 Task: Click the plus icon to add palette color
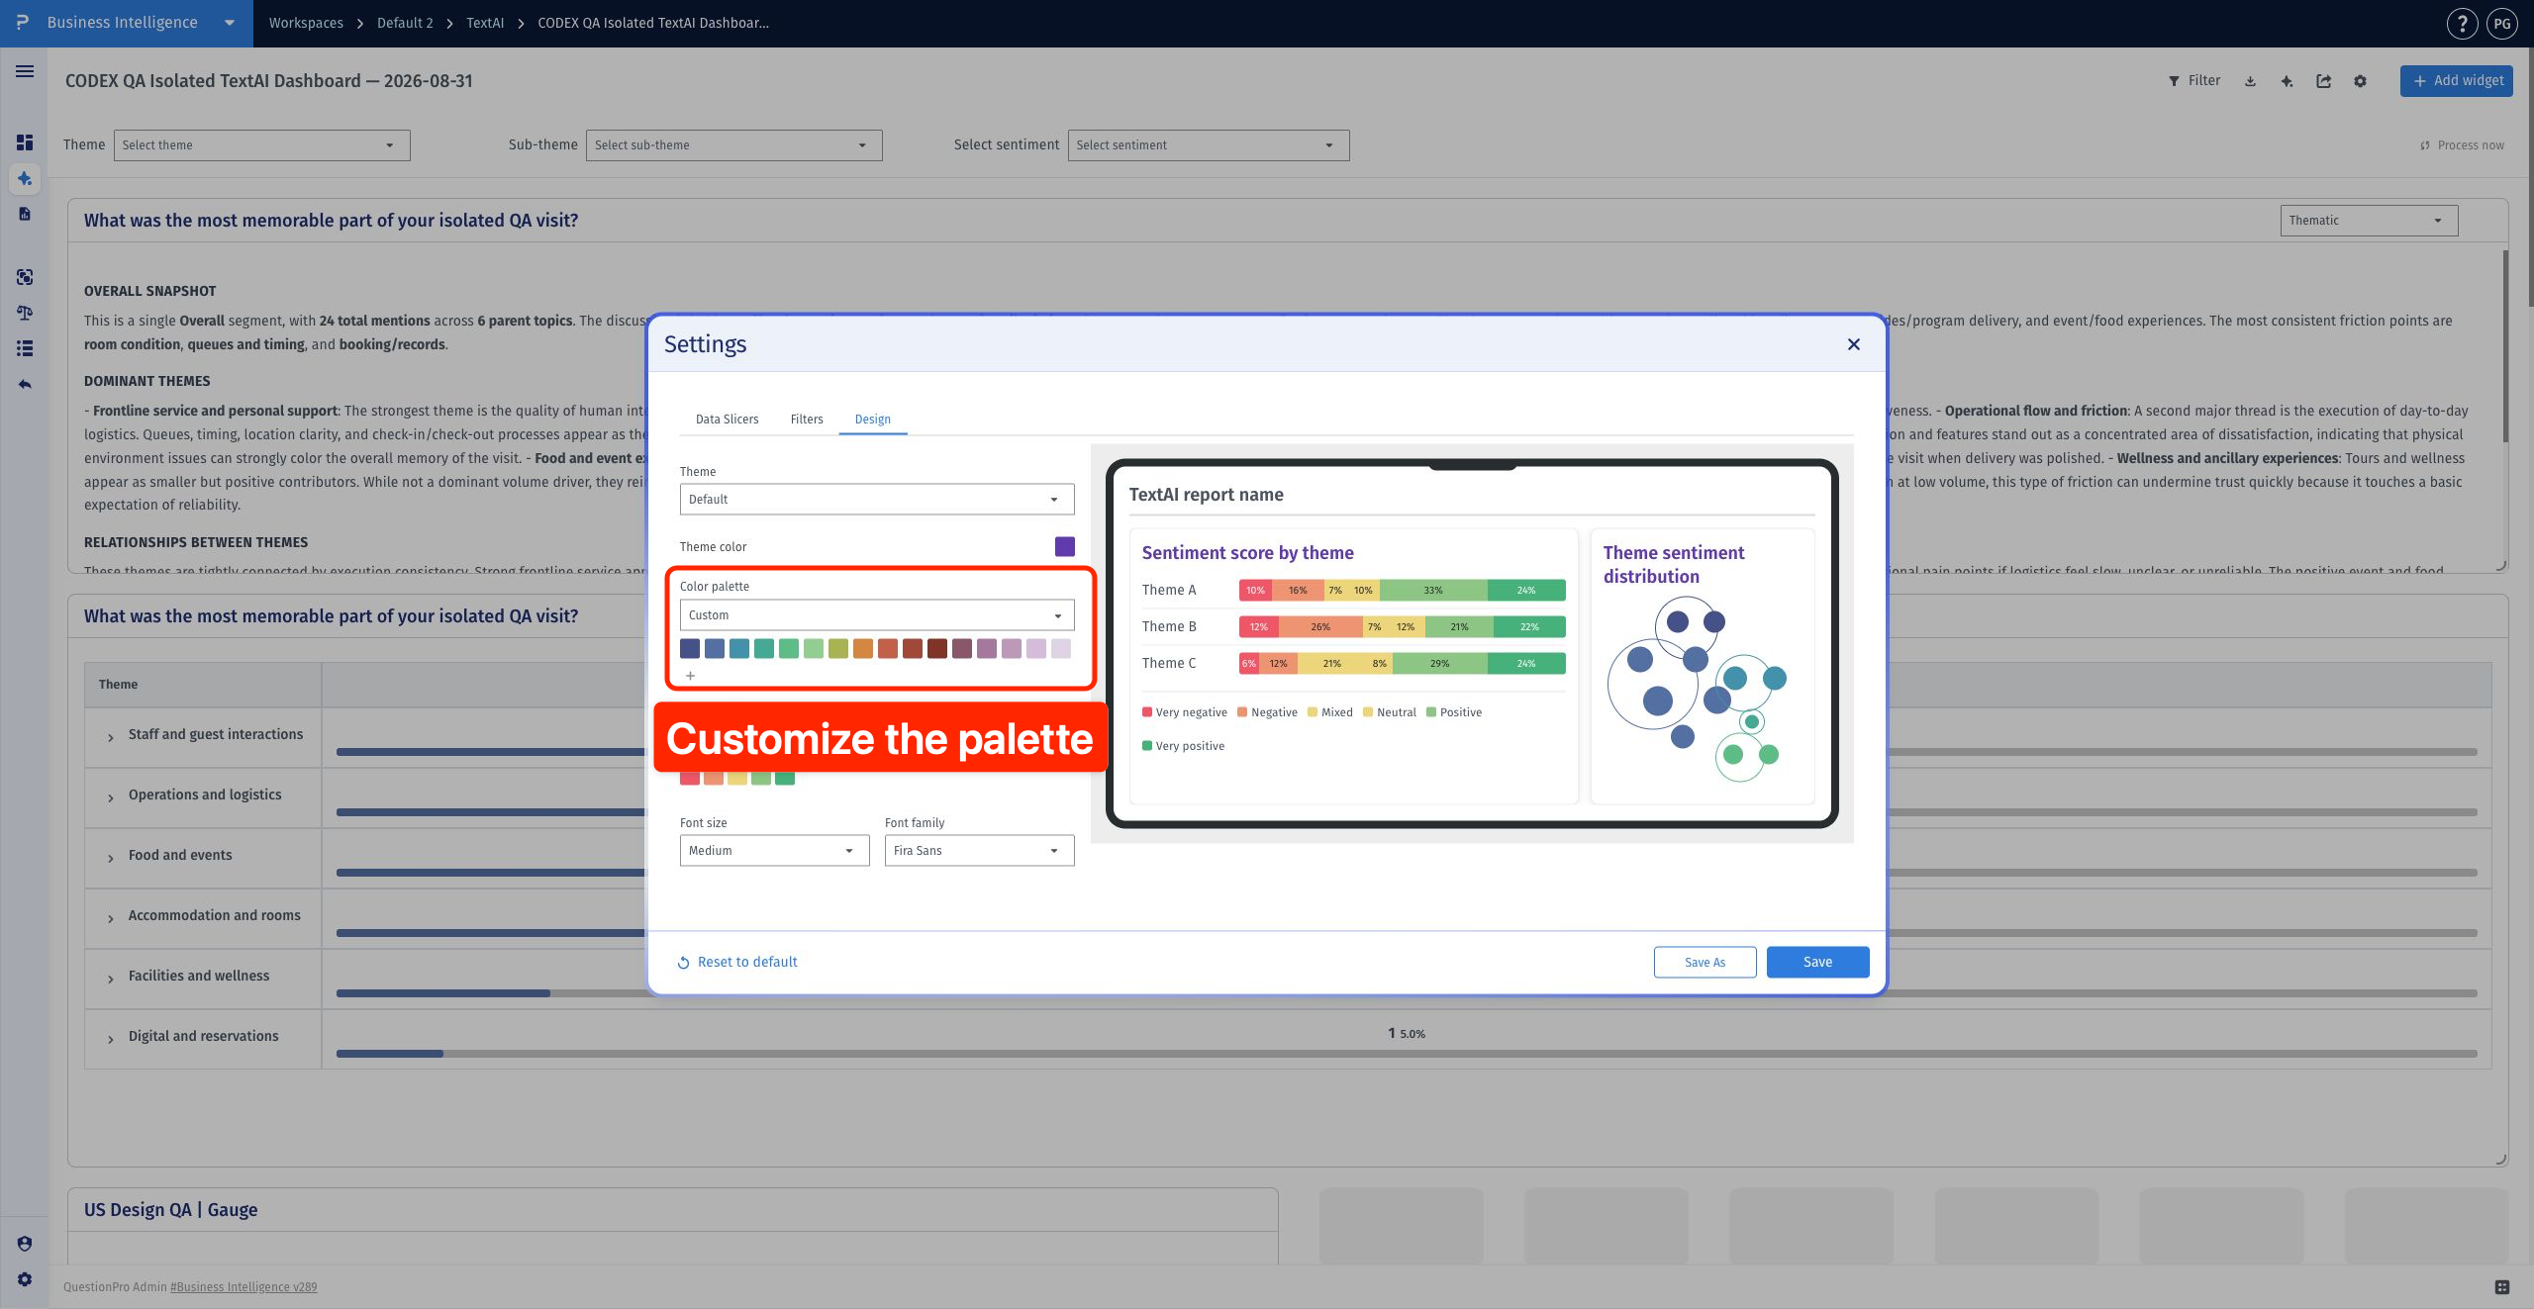tap(690, 676)
